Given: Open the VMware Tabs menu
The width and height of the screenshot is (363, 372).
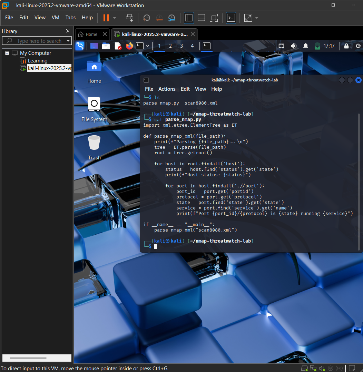Looking at the screenshot, I should (70, 18).
